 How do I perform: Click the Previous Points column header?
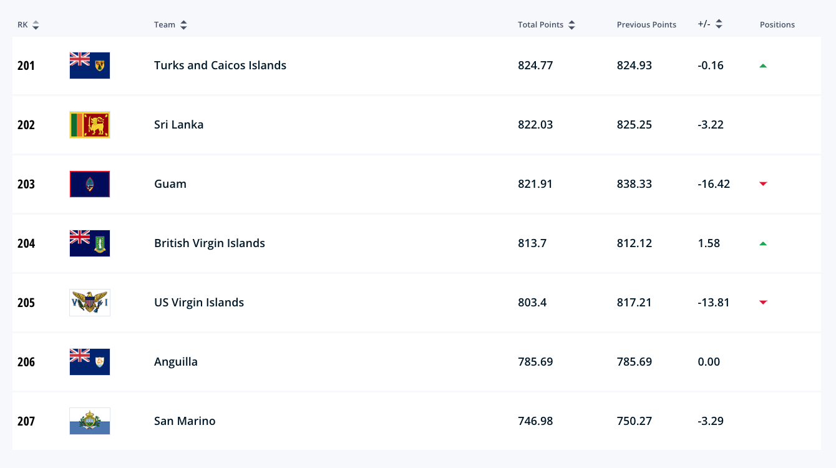[x=646, y=25]
